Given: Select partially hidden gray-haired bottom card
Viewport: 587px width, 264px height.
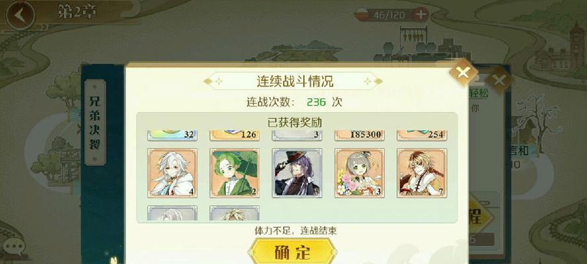Looking at the screenshot, I should click(x=172, y=213).
